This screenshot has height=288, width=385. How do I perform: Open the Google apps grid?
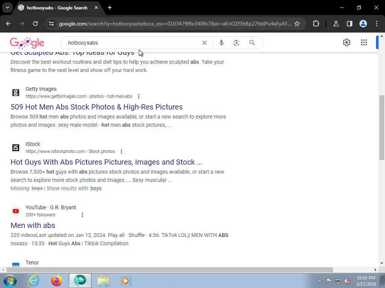tap(364, 42)
